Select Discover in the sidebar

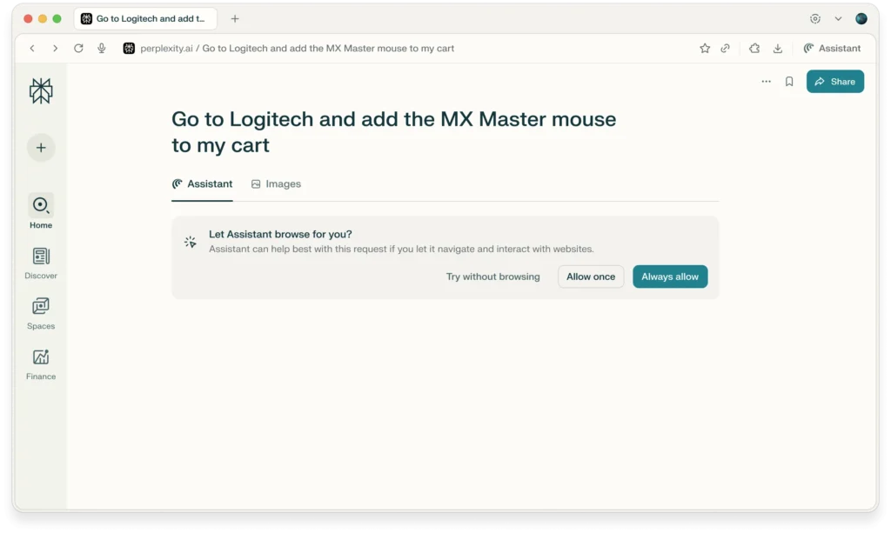point(40,263)
